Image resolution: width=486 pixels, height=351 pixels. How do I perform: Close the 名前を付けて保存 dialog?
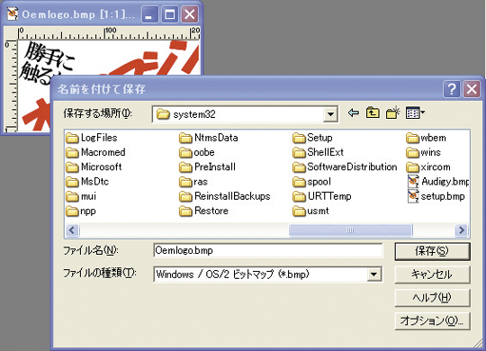point(472,89)
